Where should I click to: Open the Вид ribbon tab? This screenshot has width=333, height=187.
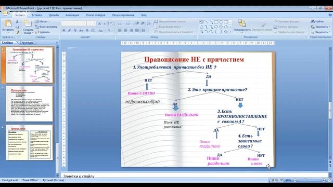point(144,15)
